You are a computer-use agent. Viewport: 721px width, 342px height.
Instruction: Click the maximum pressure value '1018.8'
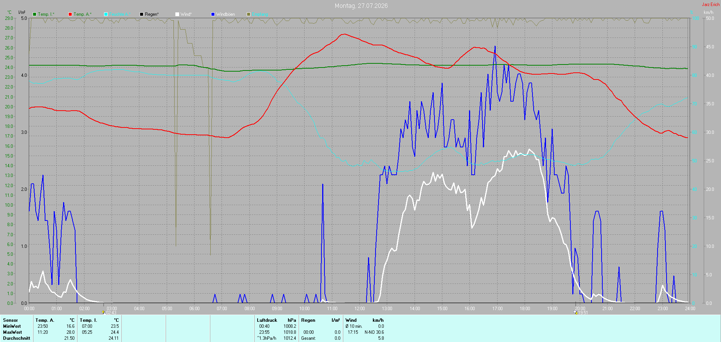tap(290, 332)
